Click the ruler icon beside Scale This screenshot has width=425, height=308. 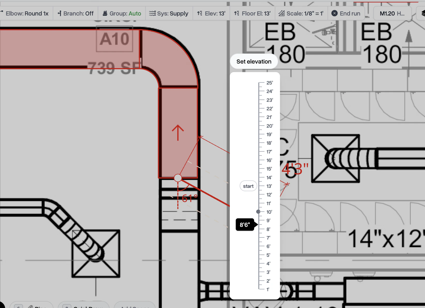pos(282,13)
